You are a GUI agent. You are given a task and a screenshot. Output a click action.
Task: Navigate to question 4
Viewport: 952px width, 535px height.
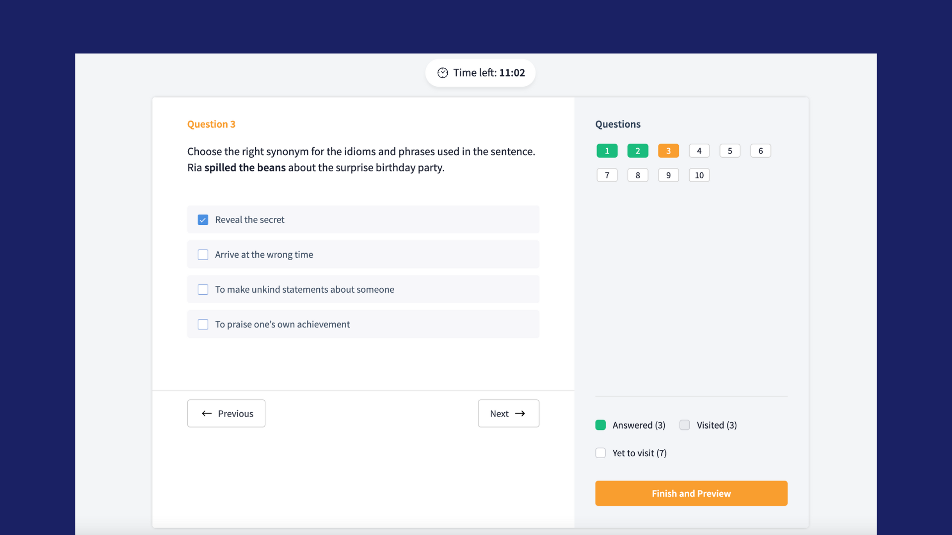coord(699,151)
